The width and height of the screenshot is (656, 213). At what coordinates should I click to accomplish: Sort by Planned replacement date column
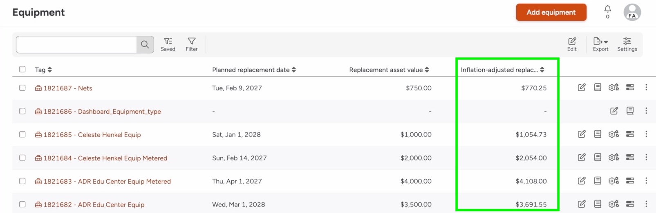tap(254, 70)
